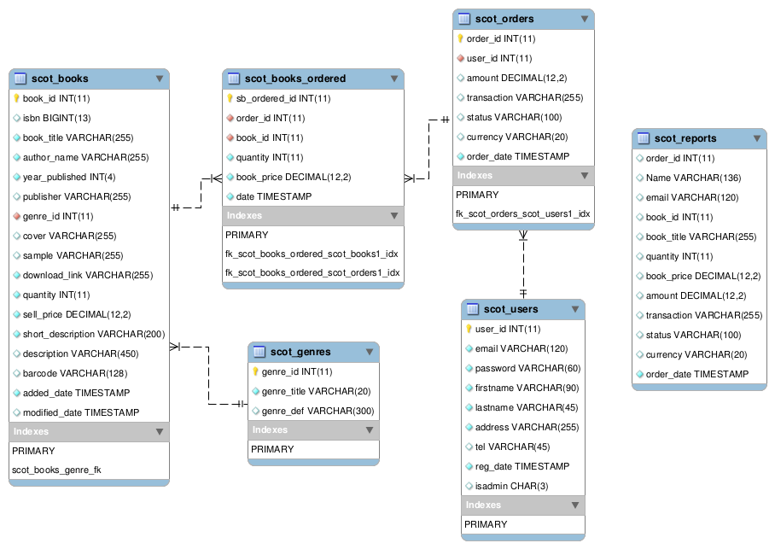775x549 pixels.
Task: Collapse the scot_reports table via header arrow
Action: pyautogui.click(x=757, y=138)
